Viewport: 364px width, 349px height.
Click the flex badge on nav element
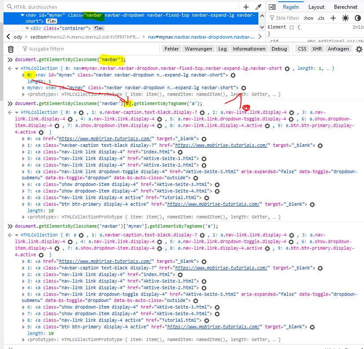tap(51, 21)
